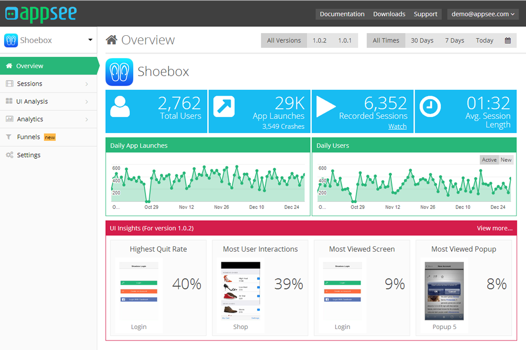Click the Daily Users line chart
Viewport: 526px width, 350px height.
point(414,184)
